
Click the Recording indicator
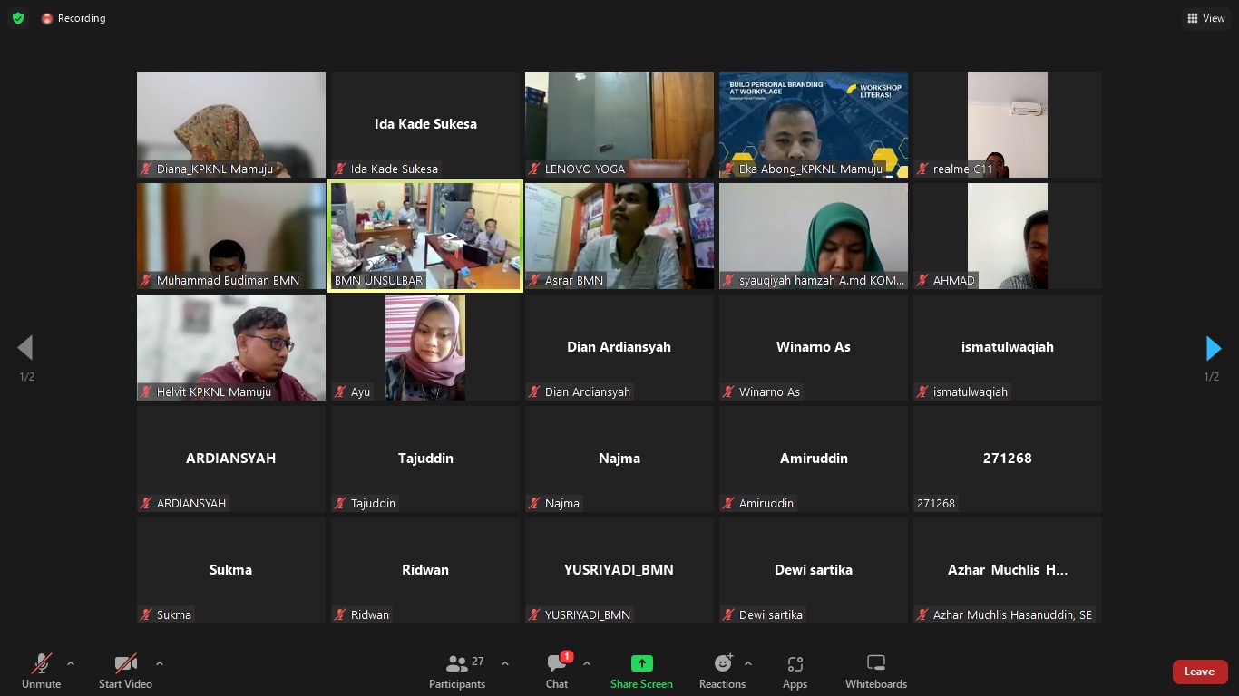[73, 18]
